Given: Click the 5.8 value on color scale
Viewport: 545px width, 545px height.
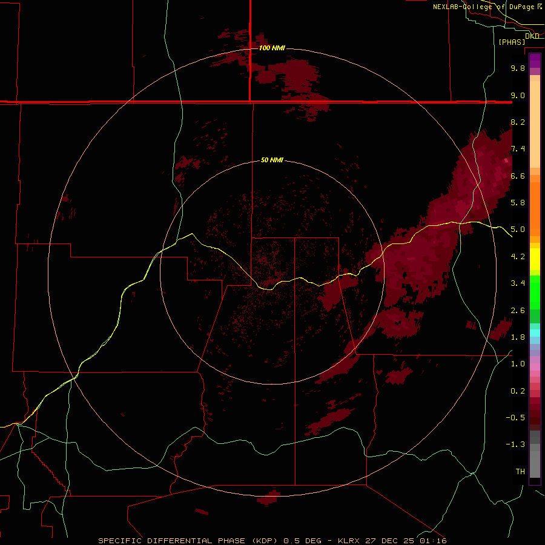Looking at the screenshot, I should (518, 203).
